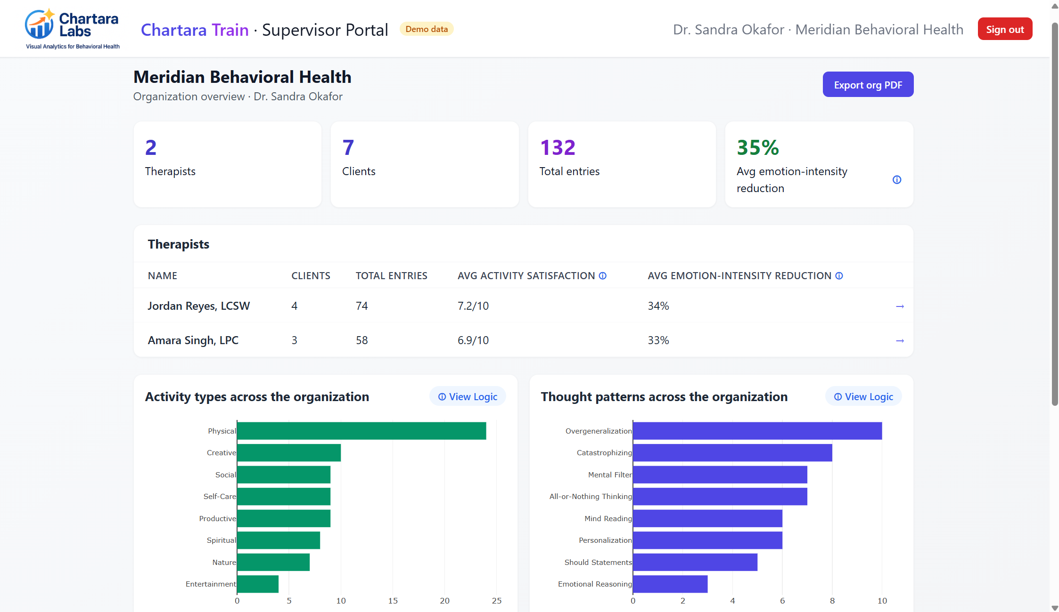Click info icon next to Avg Activity Satisfaction
The image size is (1059, 612).
point(603,276)
